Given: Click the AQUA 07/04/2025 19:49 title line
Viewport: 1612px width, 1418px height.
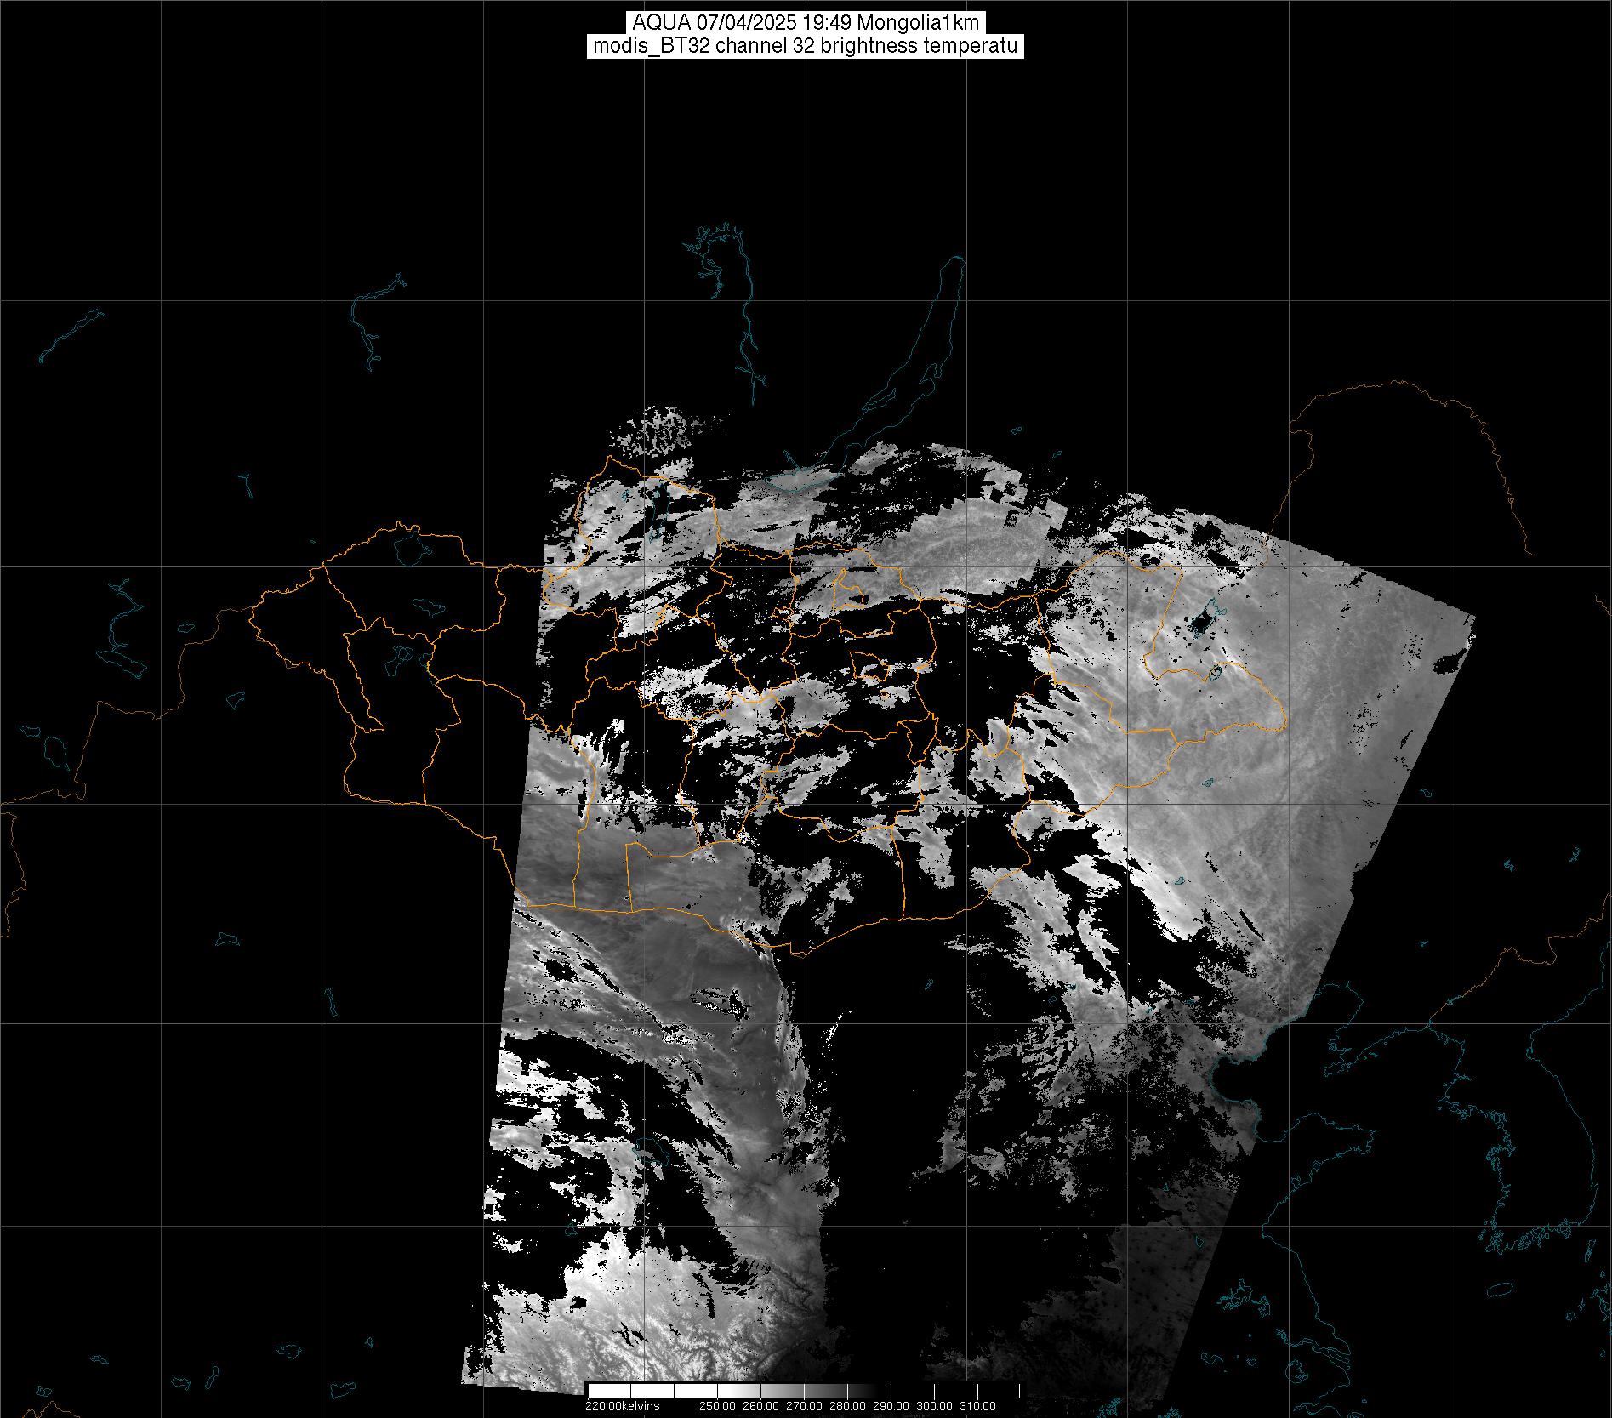Looking at the screenshot, I should coord(806,22).
